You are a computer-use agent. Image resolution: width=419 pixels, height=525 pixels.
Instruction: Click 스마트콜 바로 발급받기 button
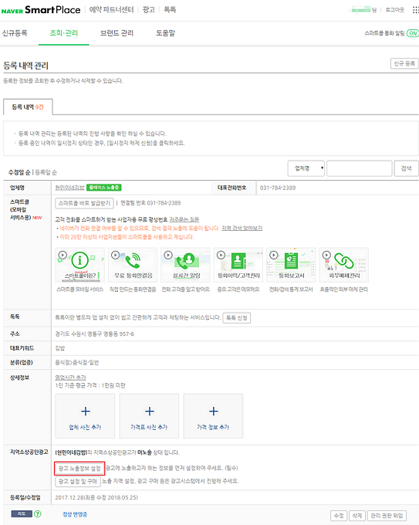[84, 203]
